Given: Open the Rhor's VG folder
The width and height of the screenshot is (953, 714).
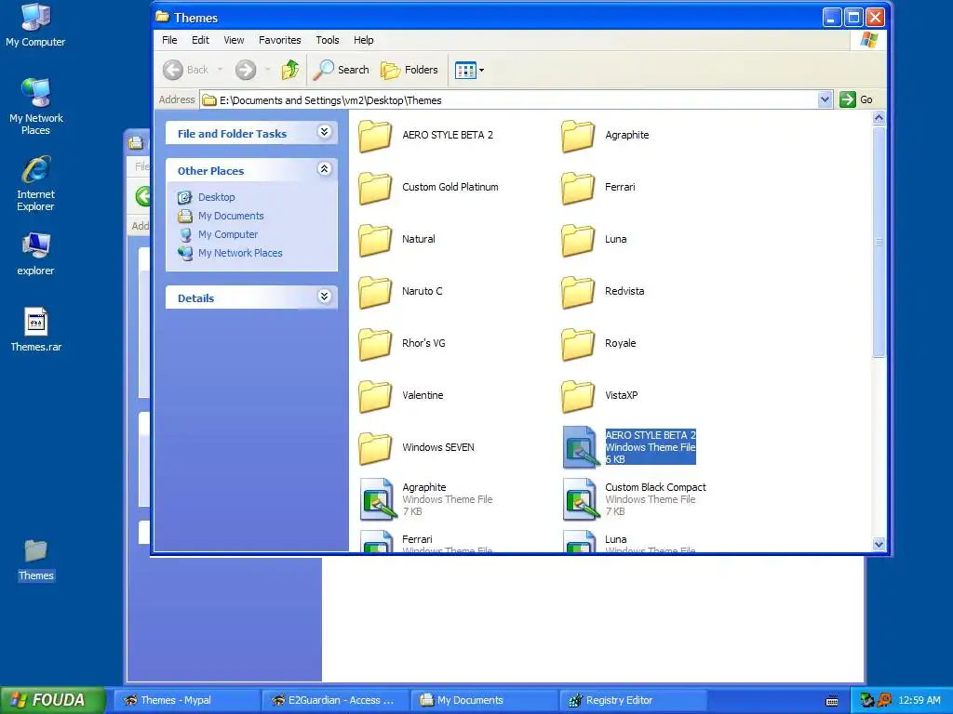Looking at the screenshot, I should (401, 344).
